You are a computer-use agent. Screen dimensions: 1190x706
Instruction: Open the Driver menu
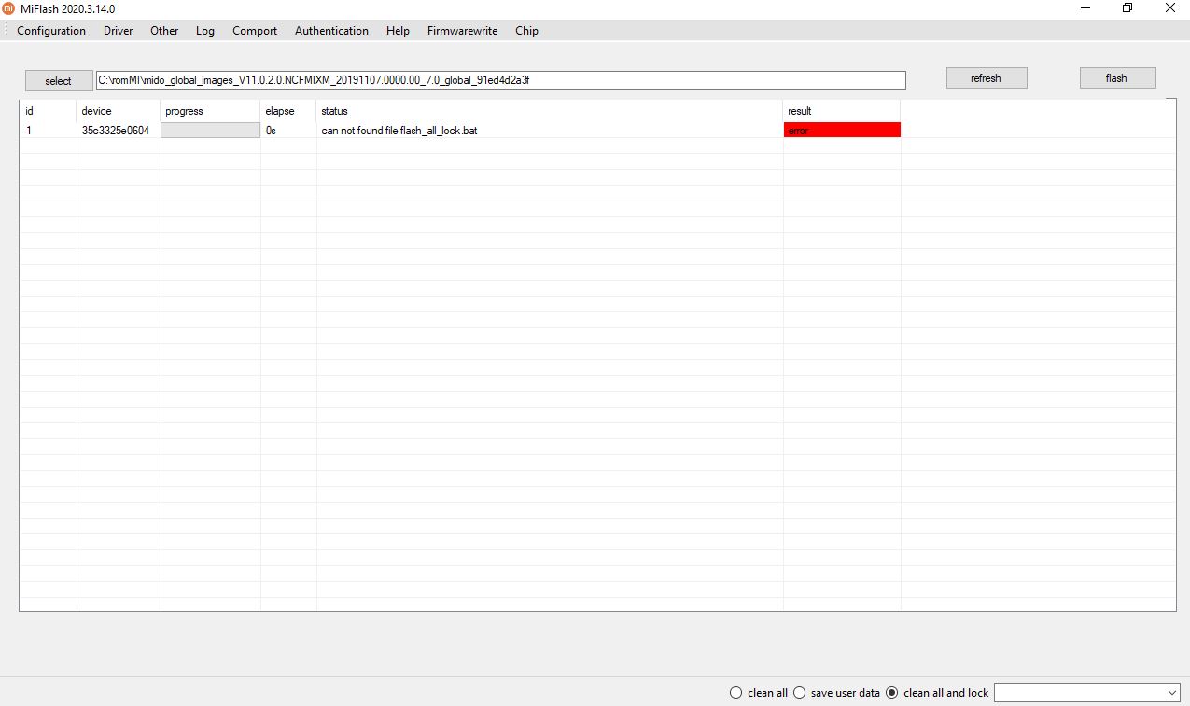coord(118,31)
